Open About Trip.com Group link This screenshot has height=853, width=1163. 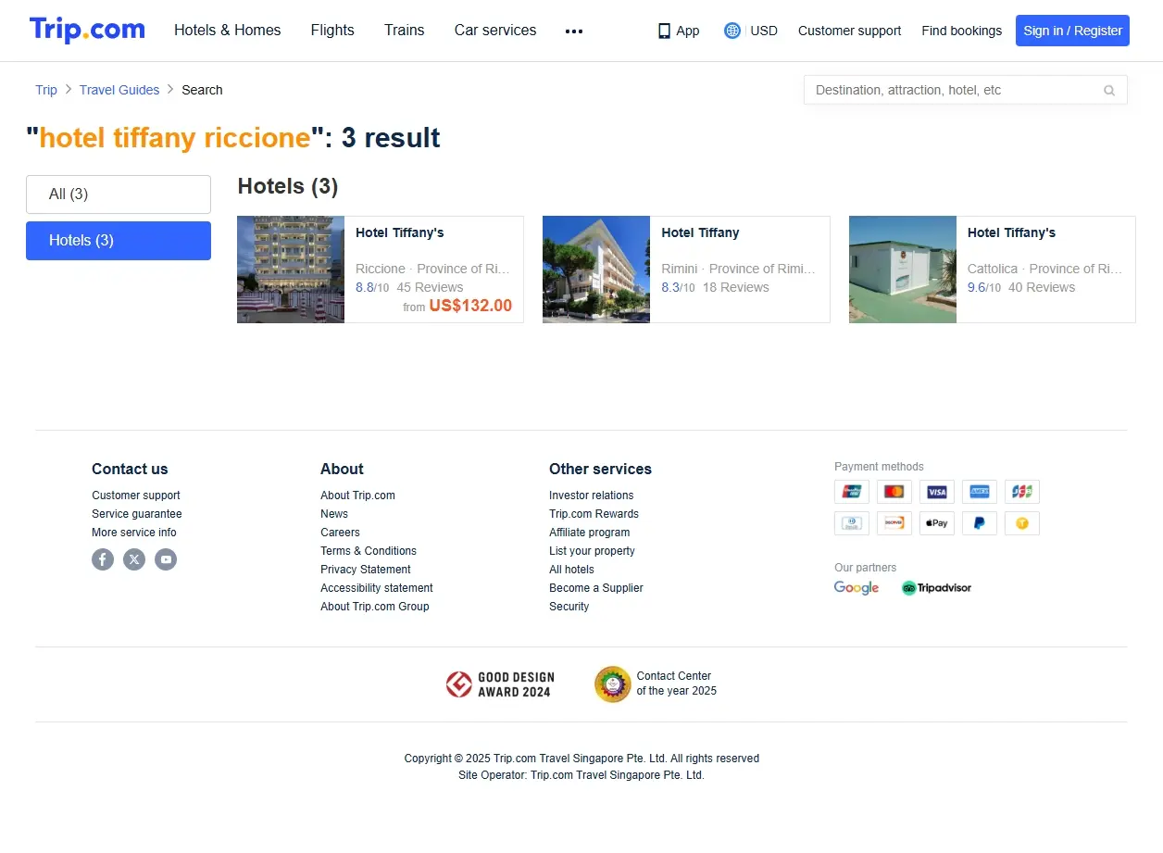[x=375, y=607]
